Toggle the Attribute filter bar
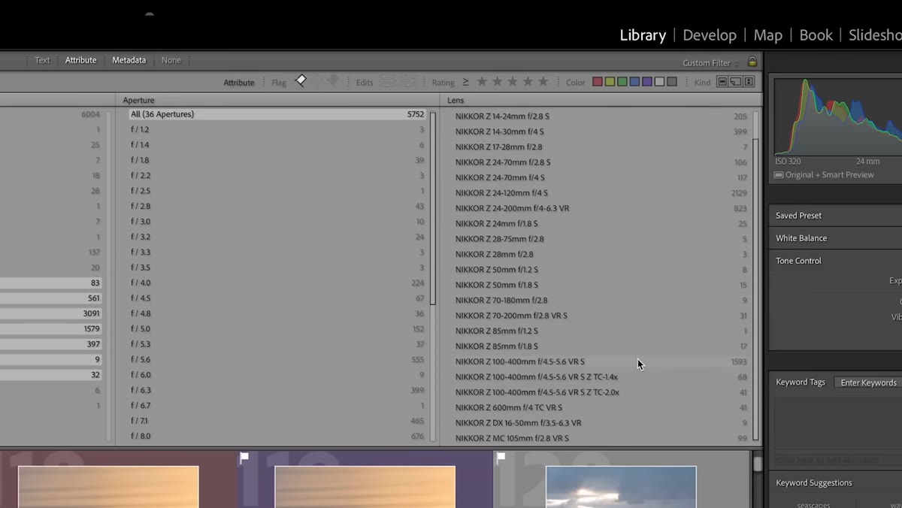This screenshot has height=508, width=902. tap(80, 60)
